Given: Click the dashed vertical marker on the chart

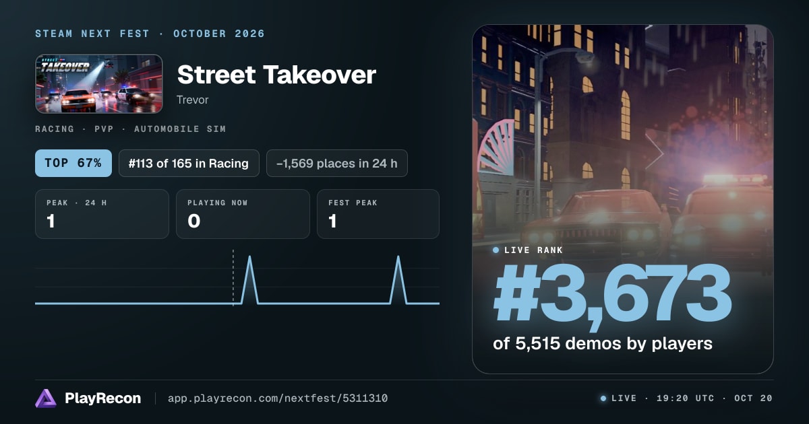Looking at the screenshot, I should click(x=233, y=278).
